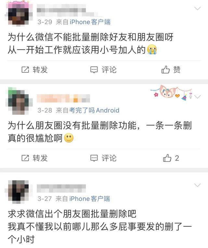The width and height of the screenshot is (208, 248).
Task: Open comments on the 3-29 post
Action: [103, 70]
